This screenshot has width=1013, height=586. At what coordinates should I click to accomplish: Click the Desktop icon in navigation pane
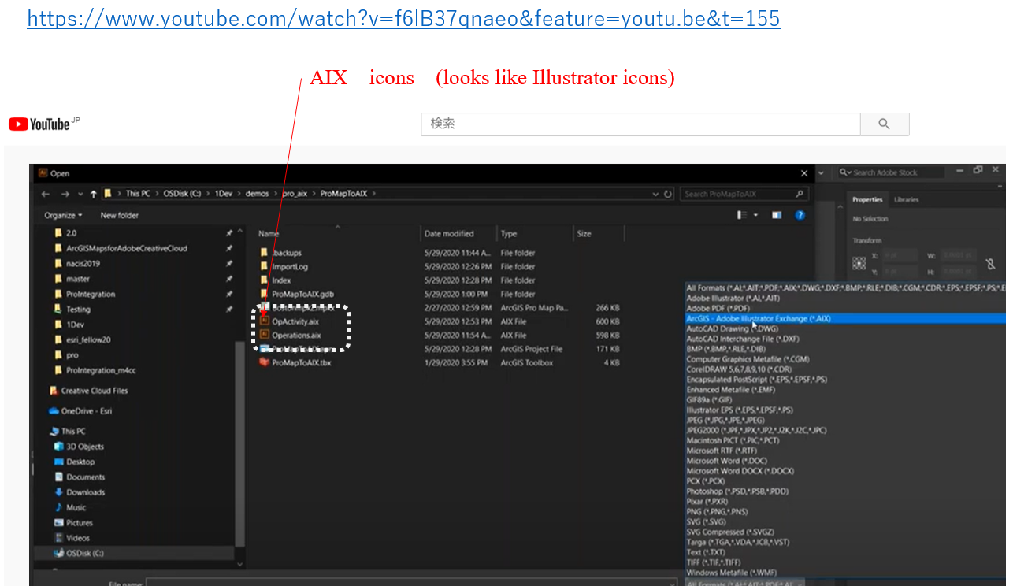59,462
